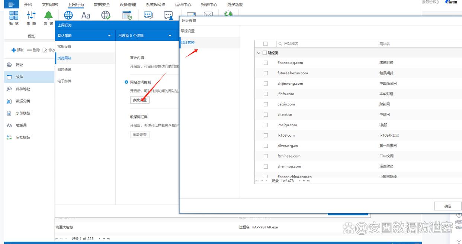This screenshot has height=244, width=462.
Task: Click the 网站域名 search field
Action: pos(327,44)
